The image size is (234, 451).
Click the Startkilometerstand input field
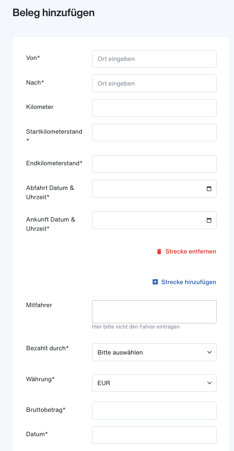click(154, 132)
